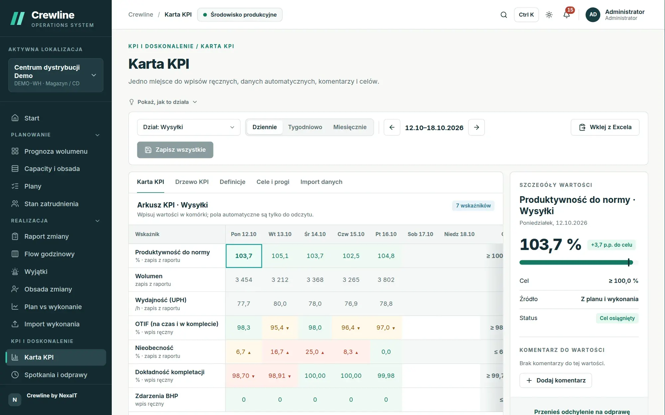Switch view to Miesięcznie
The width and height of the screenshot is (665, 415).
tap(350, 127)
